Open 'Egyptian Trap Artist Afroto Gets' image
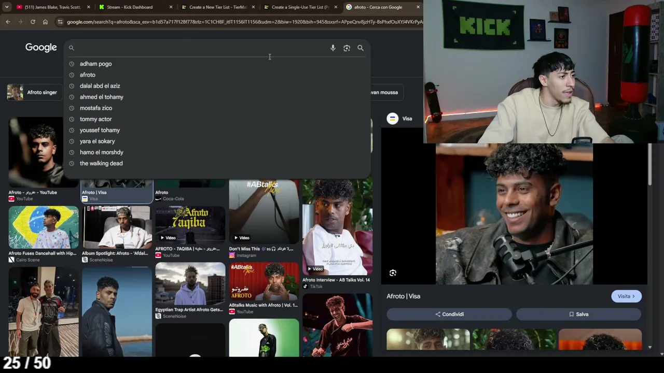This screenshot has width=664, height=373. pyautogui.click(x=190, y=284)
